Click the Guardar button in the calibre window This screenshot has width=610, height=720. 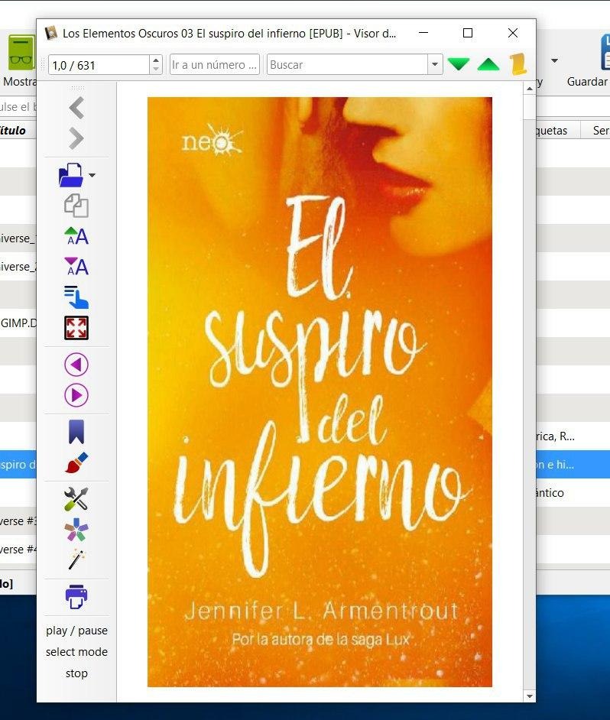(588, 62)
